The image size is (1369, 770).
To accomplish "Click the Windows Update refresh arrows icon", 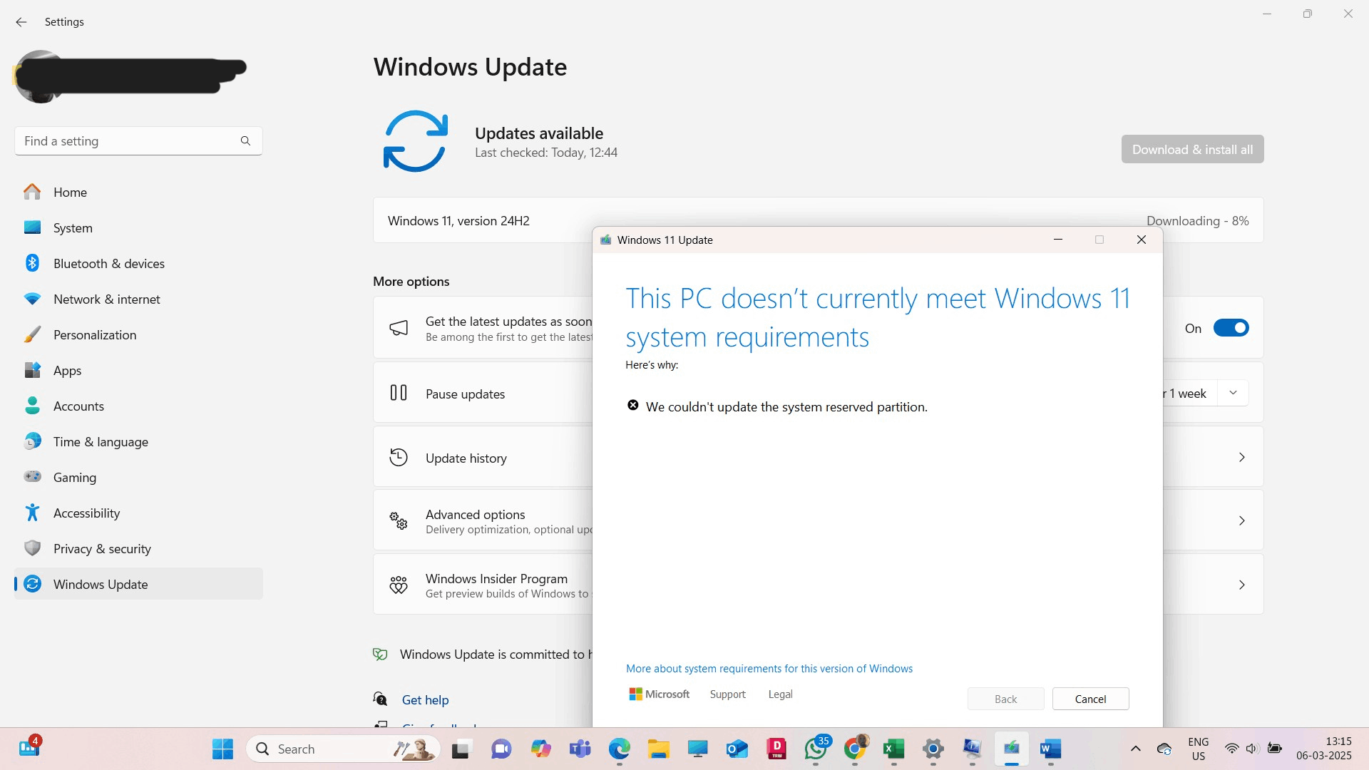I will (x=415, y=141).
